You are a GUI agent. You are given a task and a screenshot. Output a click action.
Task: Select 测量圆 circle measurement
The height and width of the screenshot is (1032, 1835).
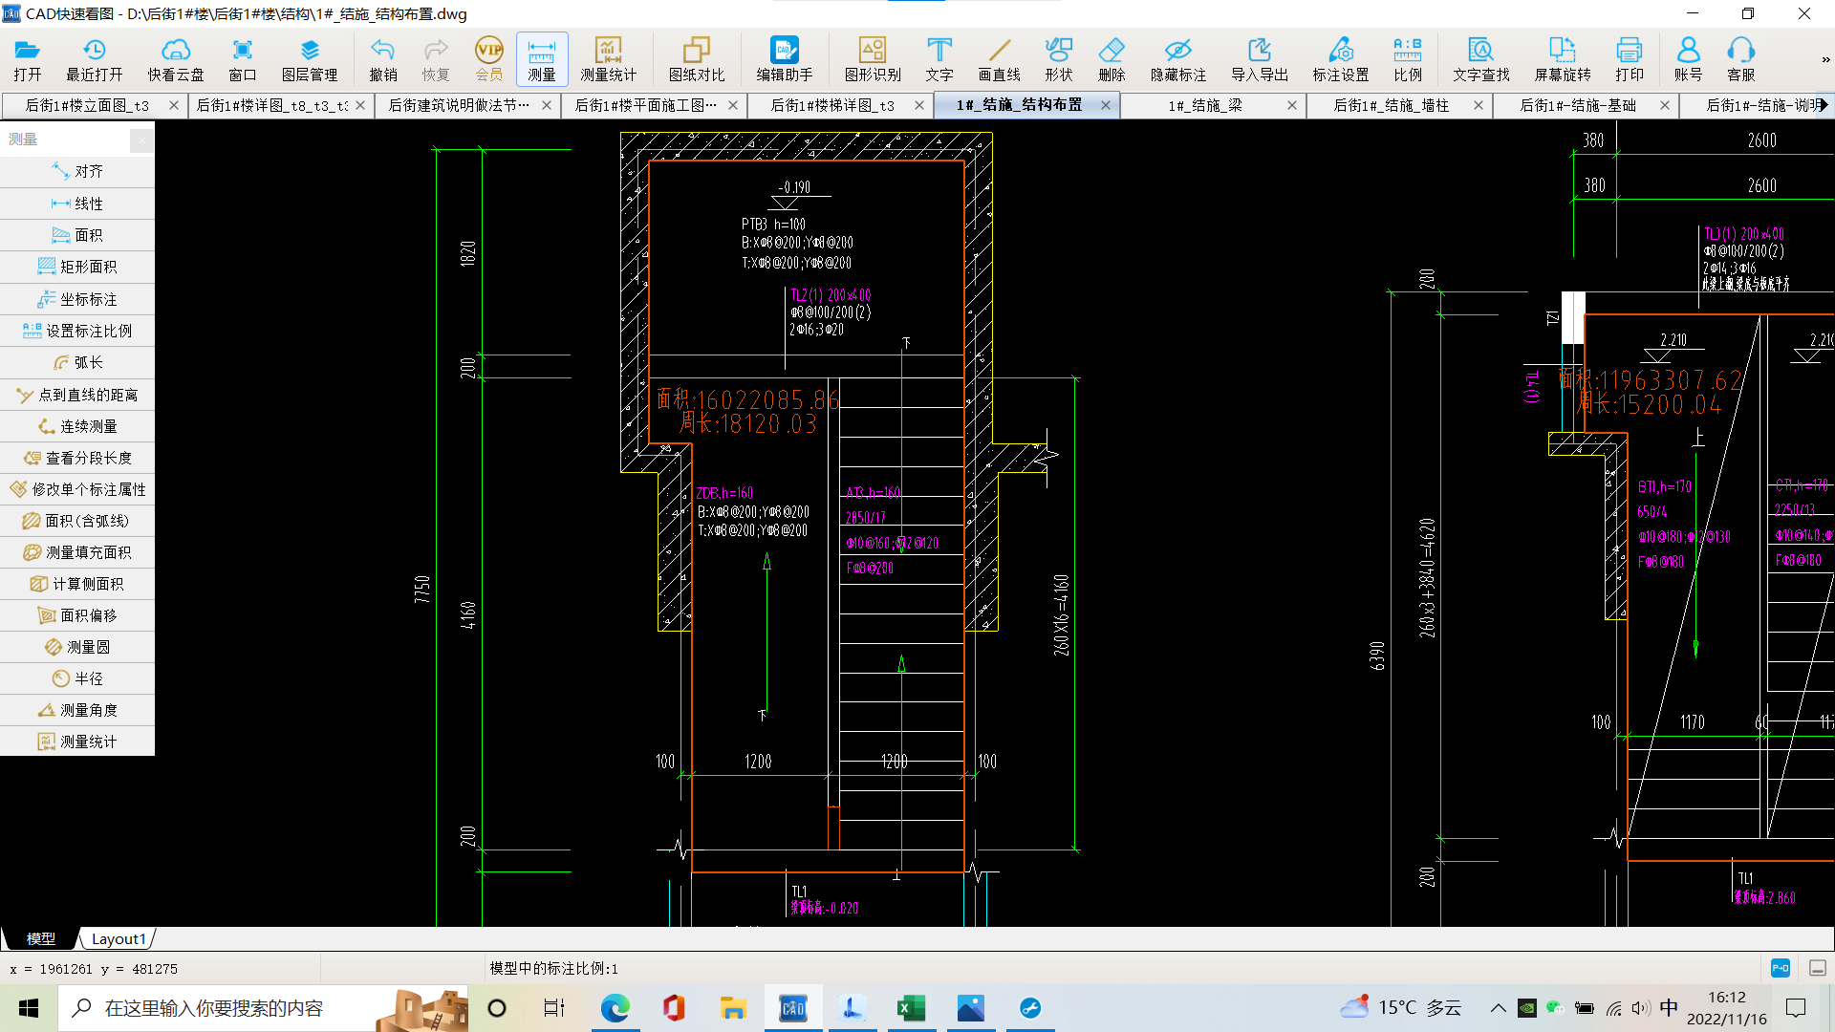coord(77,647)
